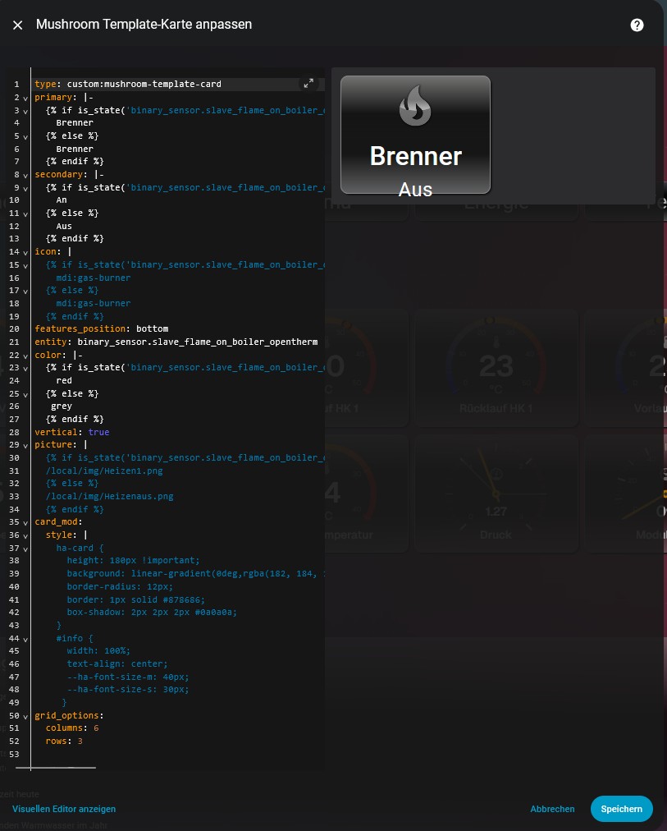This screenshot has width=667, height=831.
Task: Collapse the secondary block at line 8
Action: pyautogui.click(x=25, y=175)
